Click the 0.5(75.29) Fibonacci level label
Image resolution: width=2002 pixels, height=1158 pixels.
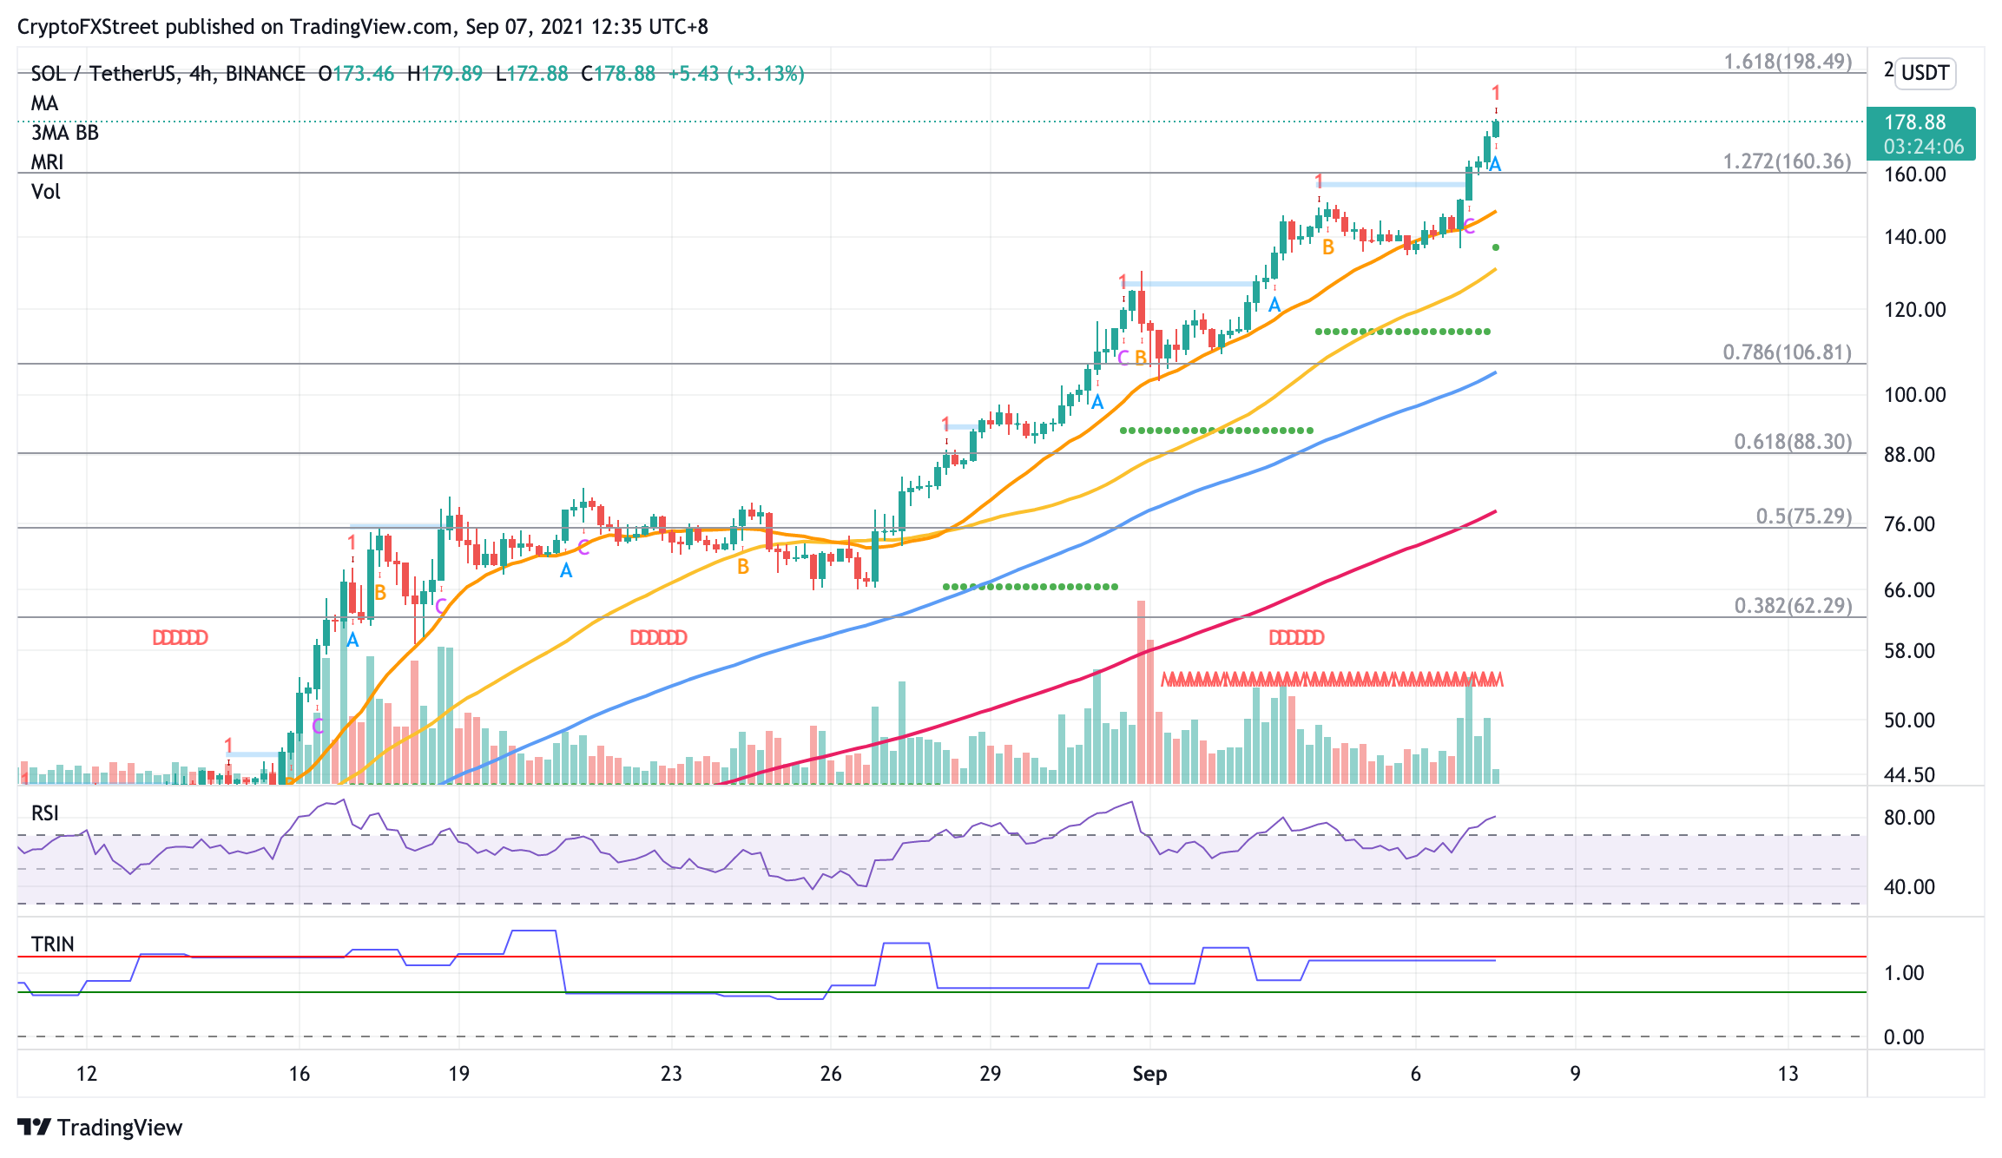1804,516
